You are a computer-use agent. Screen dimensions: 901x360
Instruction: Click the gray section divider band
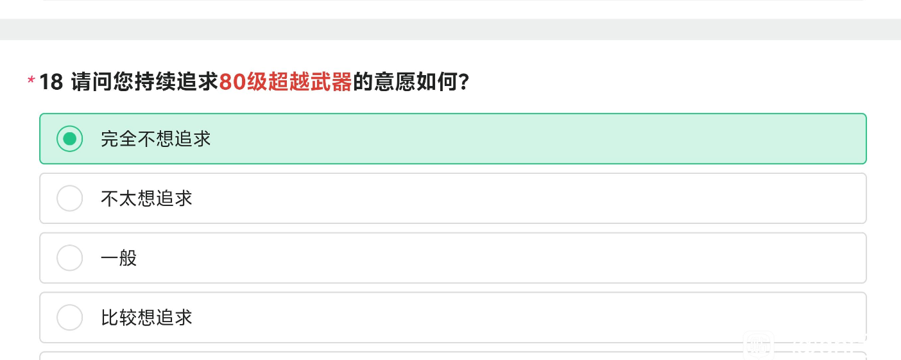coord(450,30)
